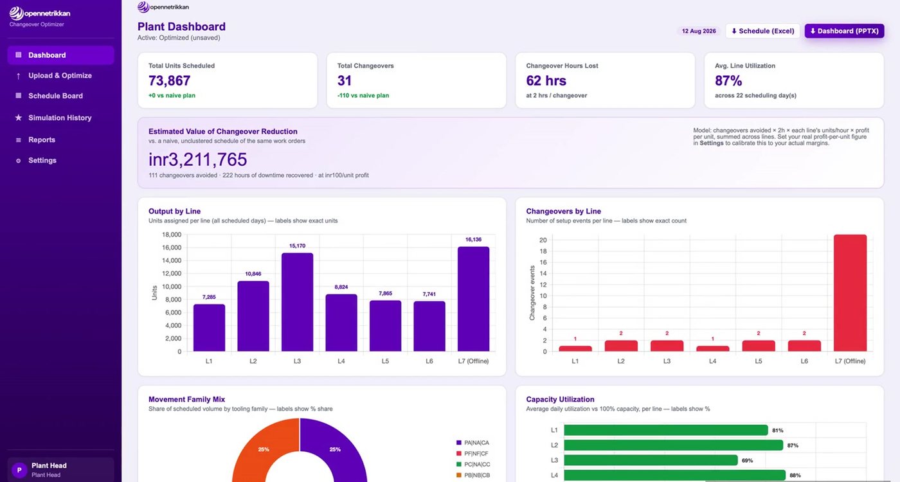Click the Upload & Optimize arrow icon
Screen dimensions: 900x482
[18, 76]
